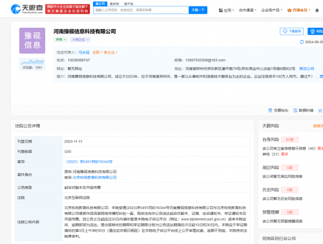Screen dimensions: 323x244
Task: Click the court name 北京互联网法院
Action: (77, 198)
